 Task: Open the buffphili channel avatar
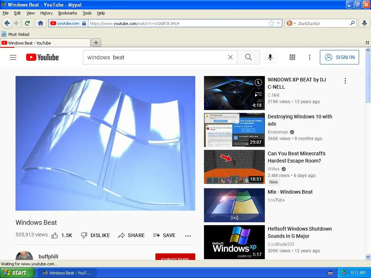(24, 256)
